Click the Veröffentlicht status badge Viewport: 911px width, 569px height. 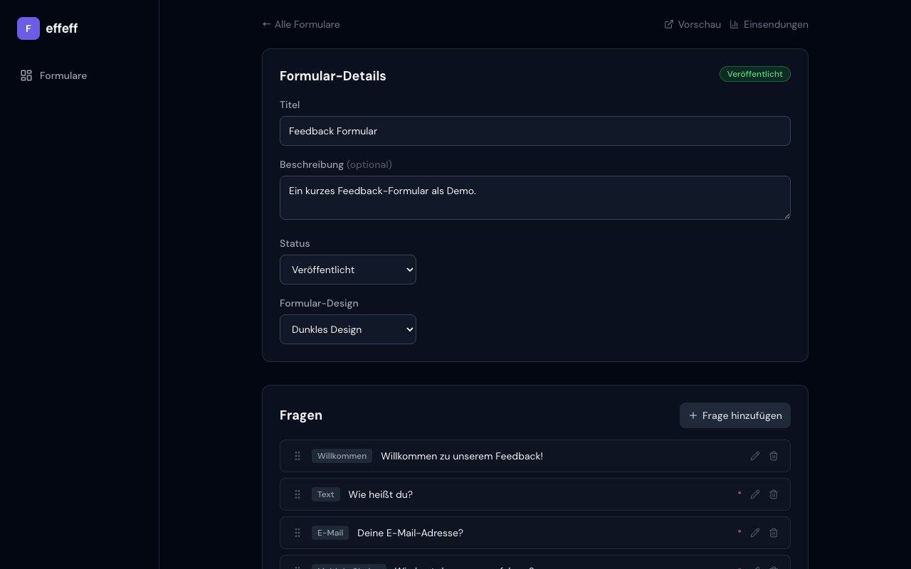[754, 74]
